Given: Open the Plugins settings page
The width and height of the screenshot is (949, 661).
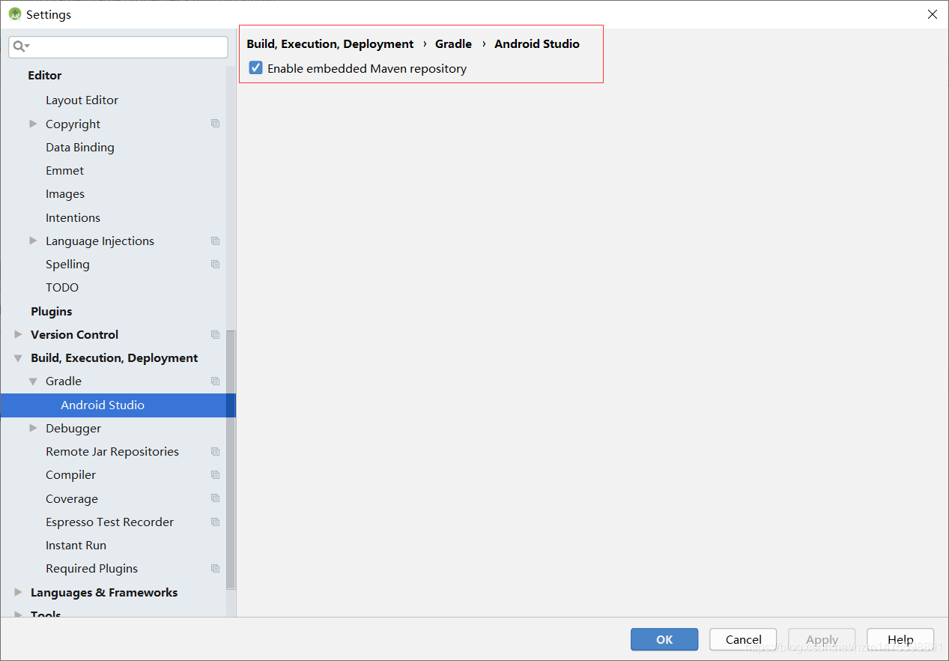Looking at the screenshot, I should click(x=52, y=311).
